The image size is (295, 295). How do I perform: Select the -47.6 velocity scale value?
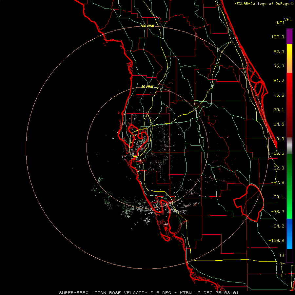pyautogui.click(x=278, y=183)
